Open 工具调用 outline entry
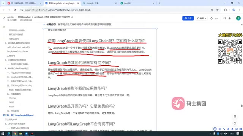 coord(11,56)
